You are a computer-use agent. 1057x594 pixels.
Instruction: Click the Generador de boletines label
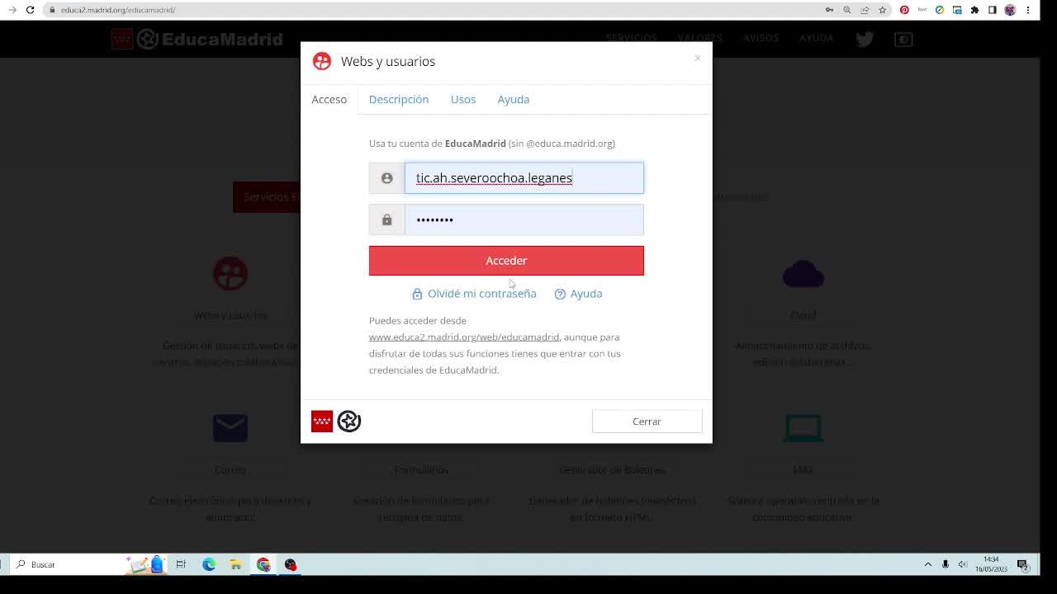612,469
